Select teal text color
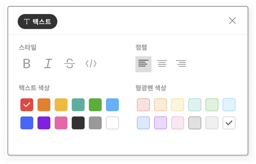256x164 pixels. point(78,105)
